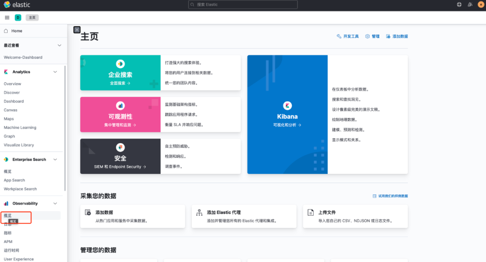Click the sidebar vertical scrollbar
Viewport: 486px width, 262px height.
(65, 128)
